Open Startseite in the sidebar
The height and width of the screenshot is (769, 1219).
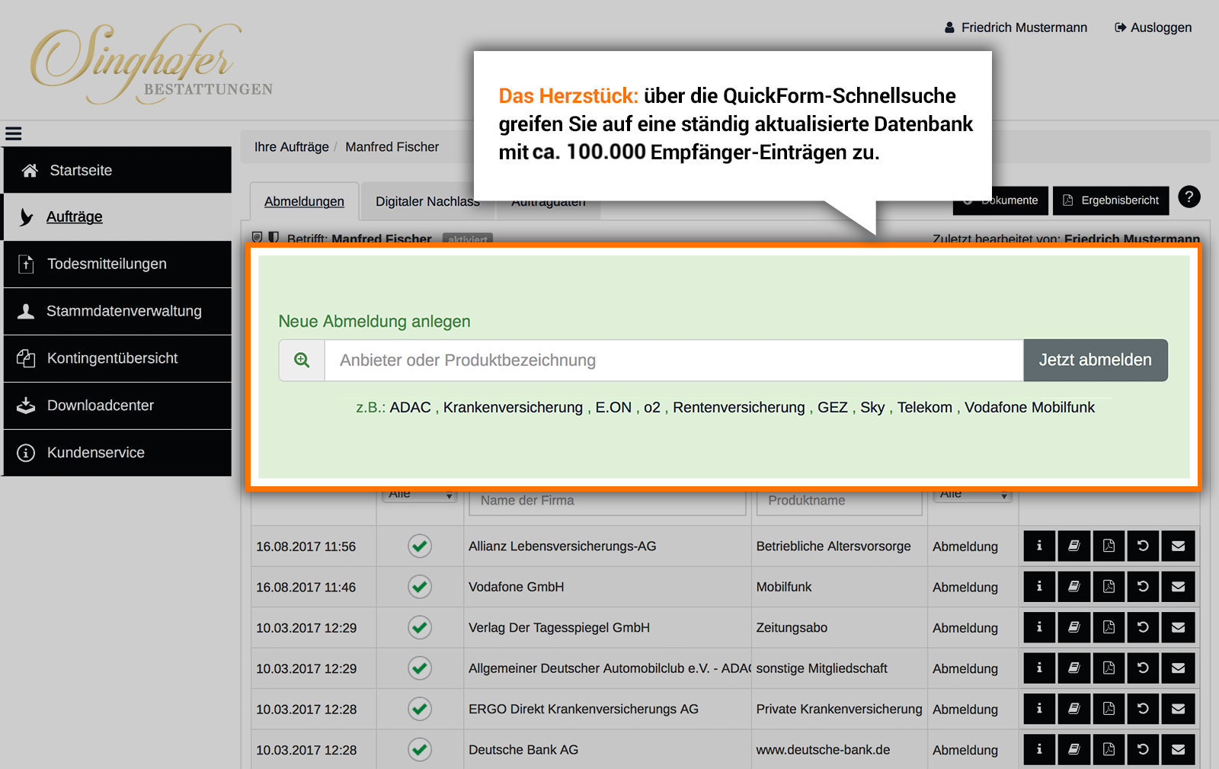pyautogui.click(x=117, y=170)
